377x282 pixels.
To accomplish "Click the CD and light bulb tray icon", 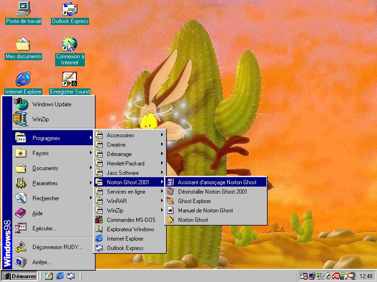I will click(344, 276).
